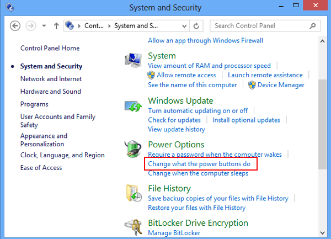
Task: Open Control Panel Home
Action: [x=50, y=48]
